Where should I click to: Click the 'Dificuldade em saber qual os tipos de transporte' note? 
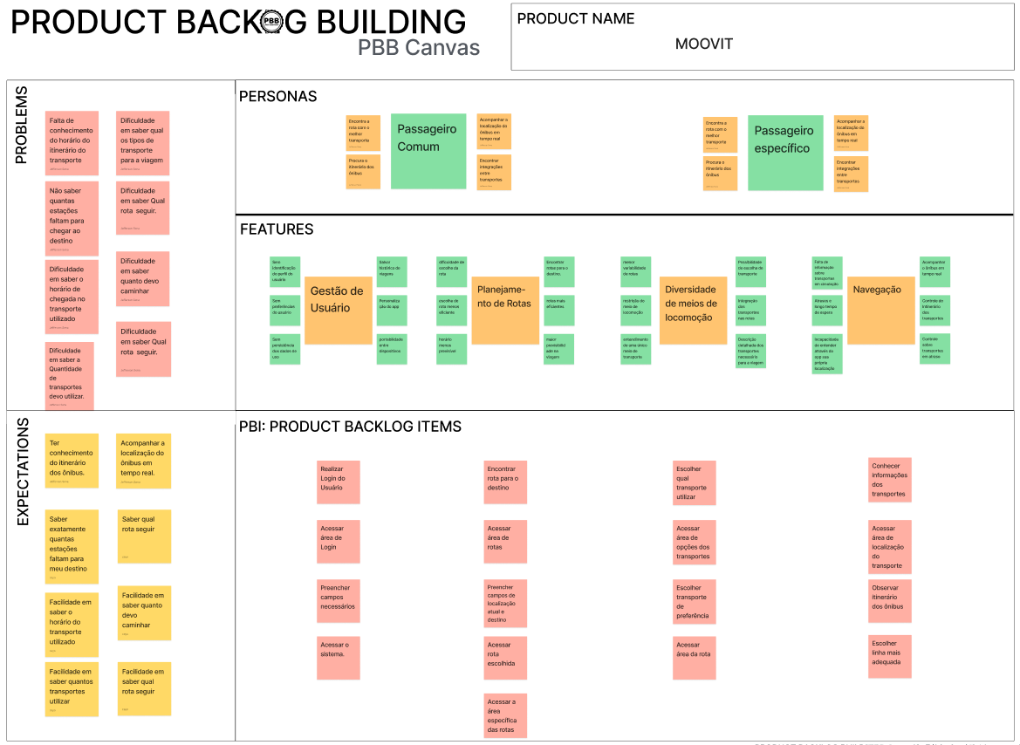(x=143, y=143)
